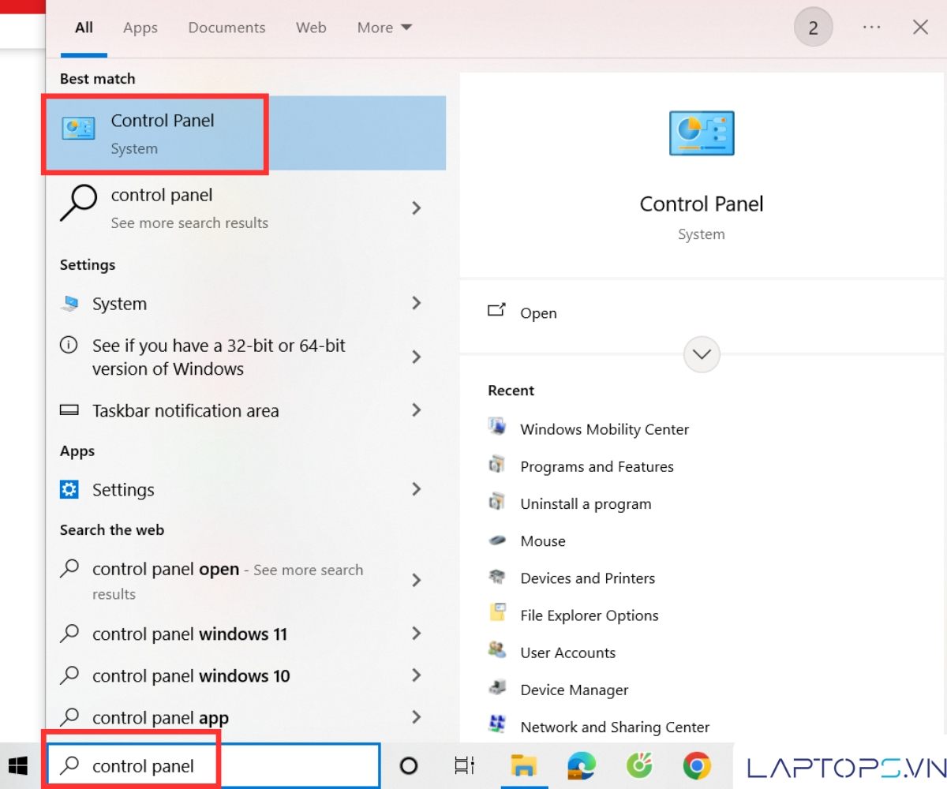Image resolution: width=947 pixels, height=789 pixels.
Task: Open Settings app from Apps results
Action: pyautogui.click(x=123, y=490)
